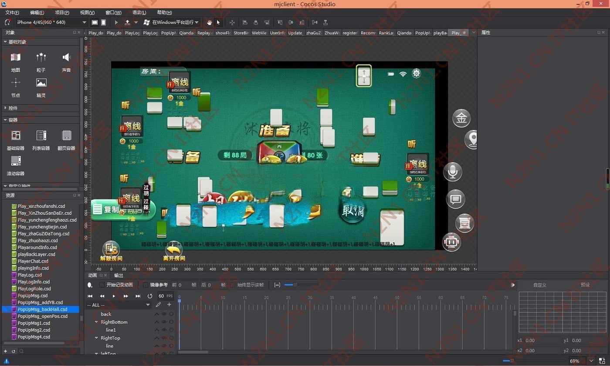The image size is (610, 366).
Task: Jump to the first animation frame
Action: coord(90,296)
